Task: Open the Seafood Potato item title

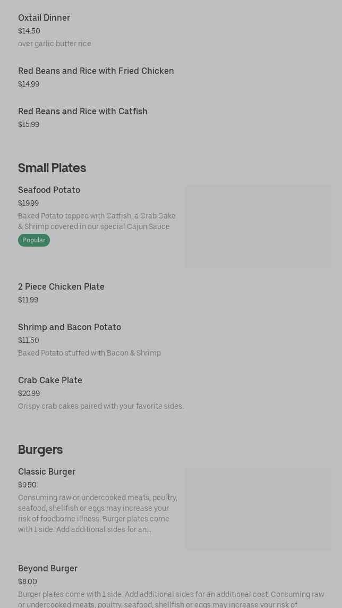Action: coord(49,190)
